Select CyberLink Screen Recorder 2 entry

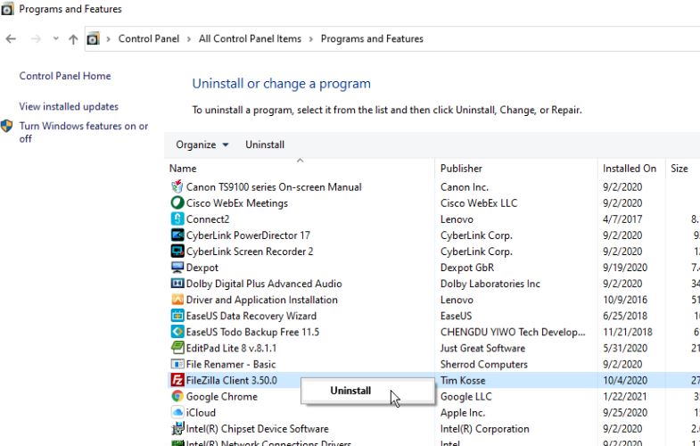click(x=250, y=251)
